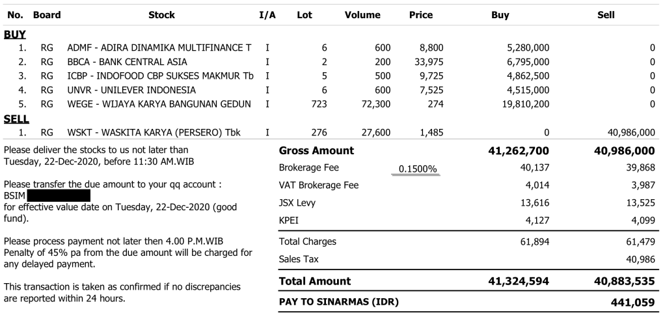Click the Price column header

tap(421, 15)
